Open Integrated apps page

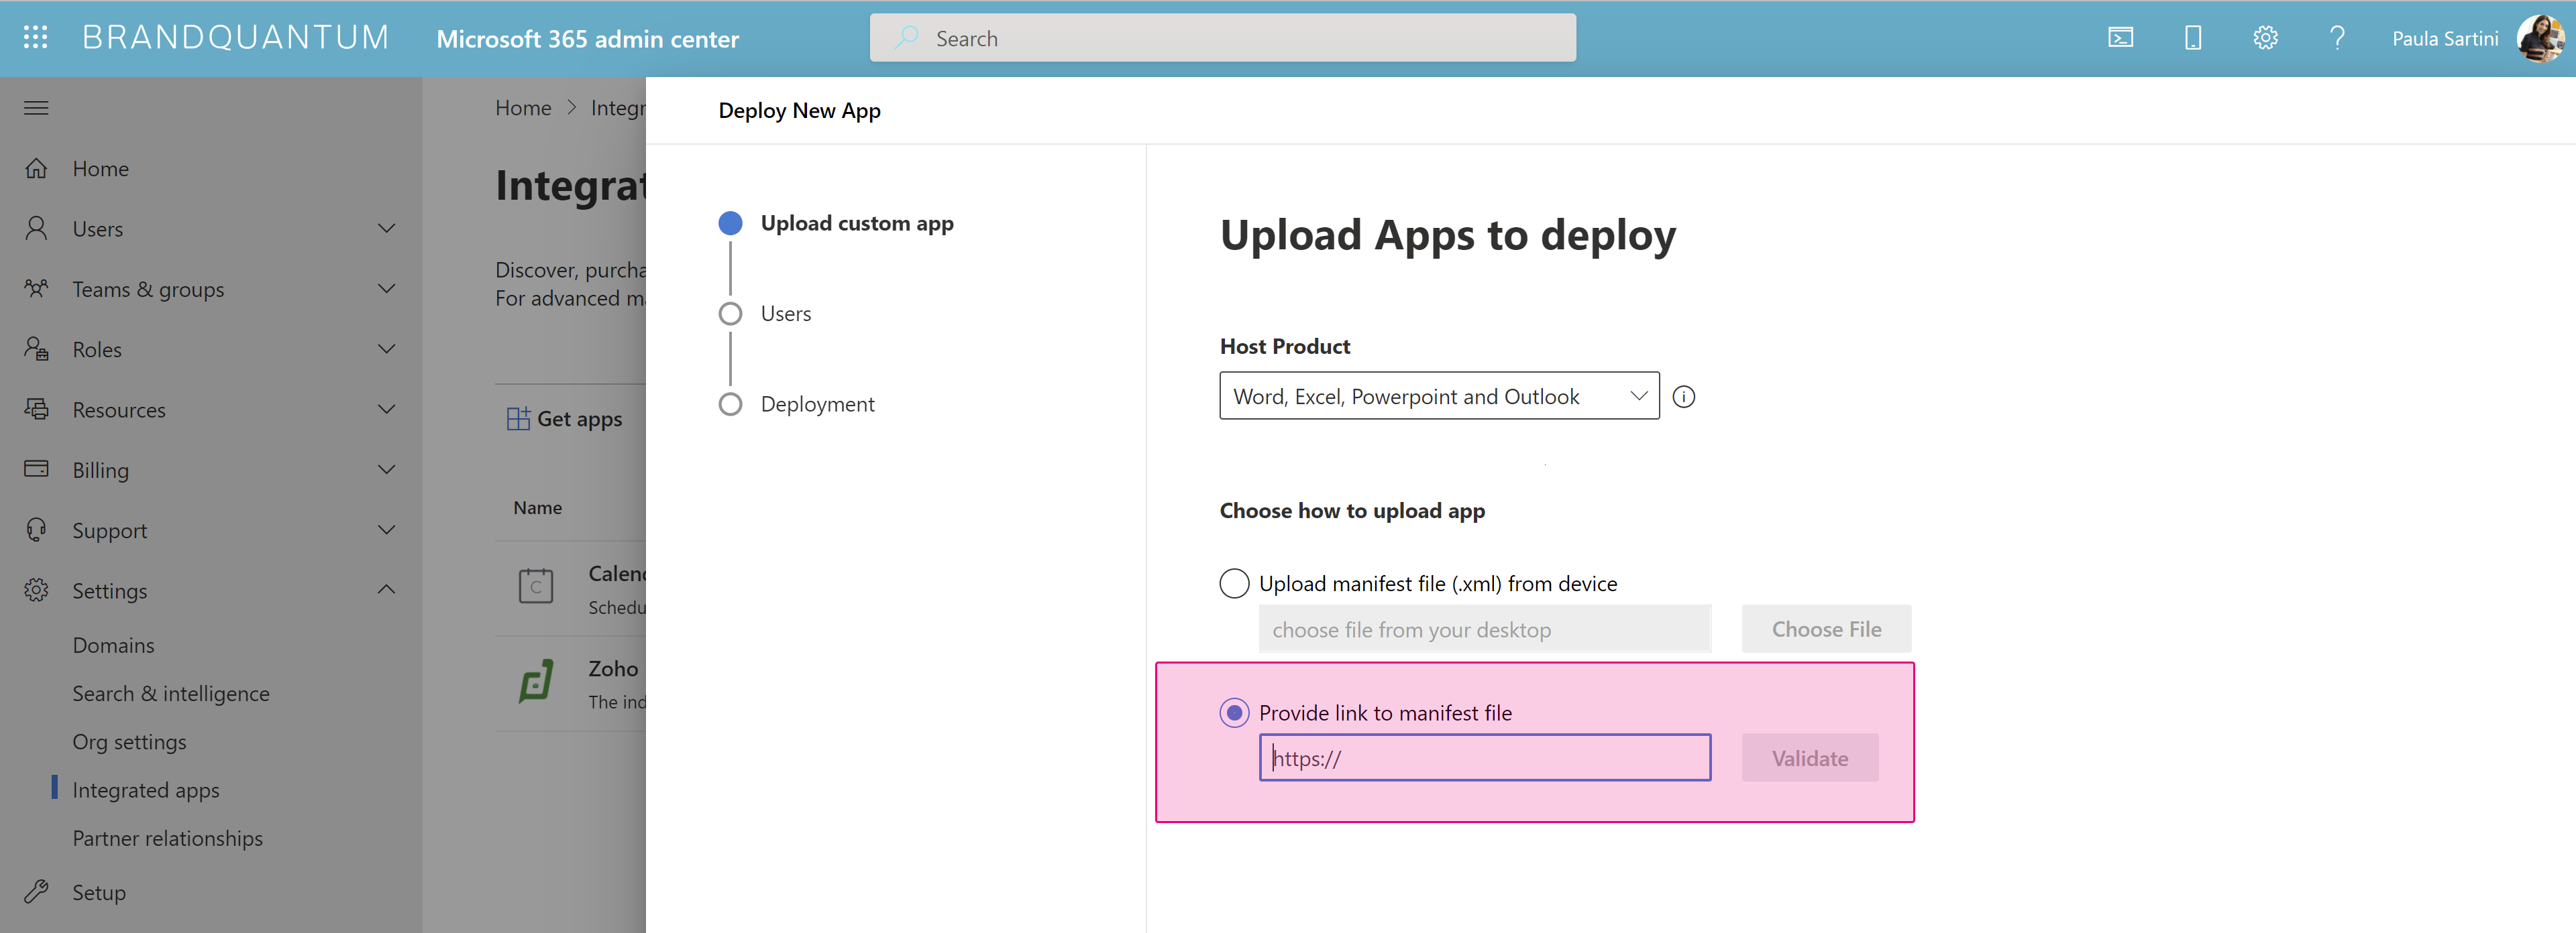tap(146, 790)
